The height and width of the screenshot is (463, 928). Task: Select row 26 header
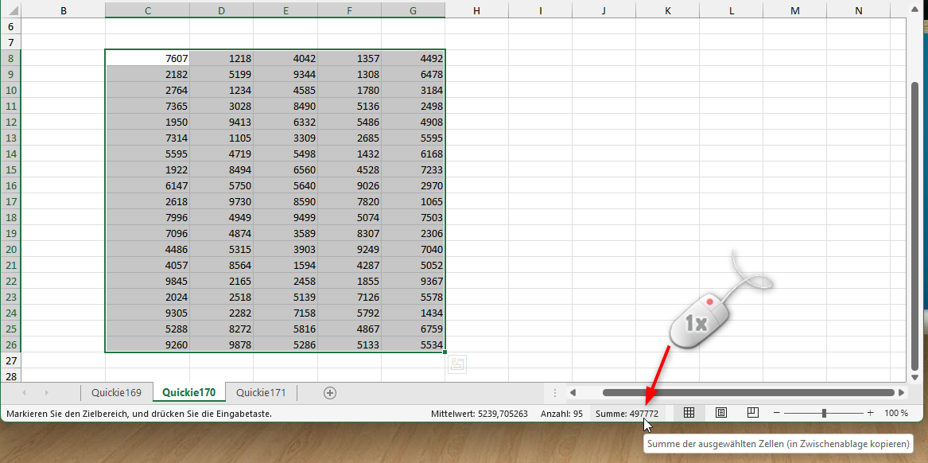tap(10, 344)
